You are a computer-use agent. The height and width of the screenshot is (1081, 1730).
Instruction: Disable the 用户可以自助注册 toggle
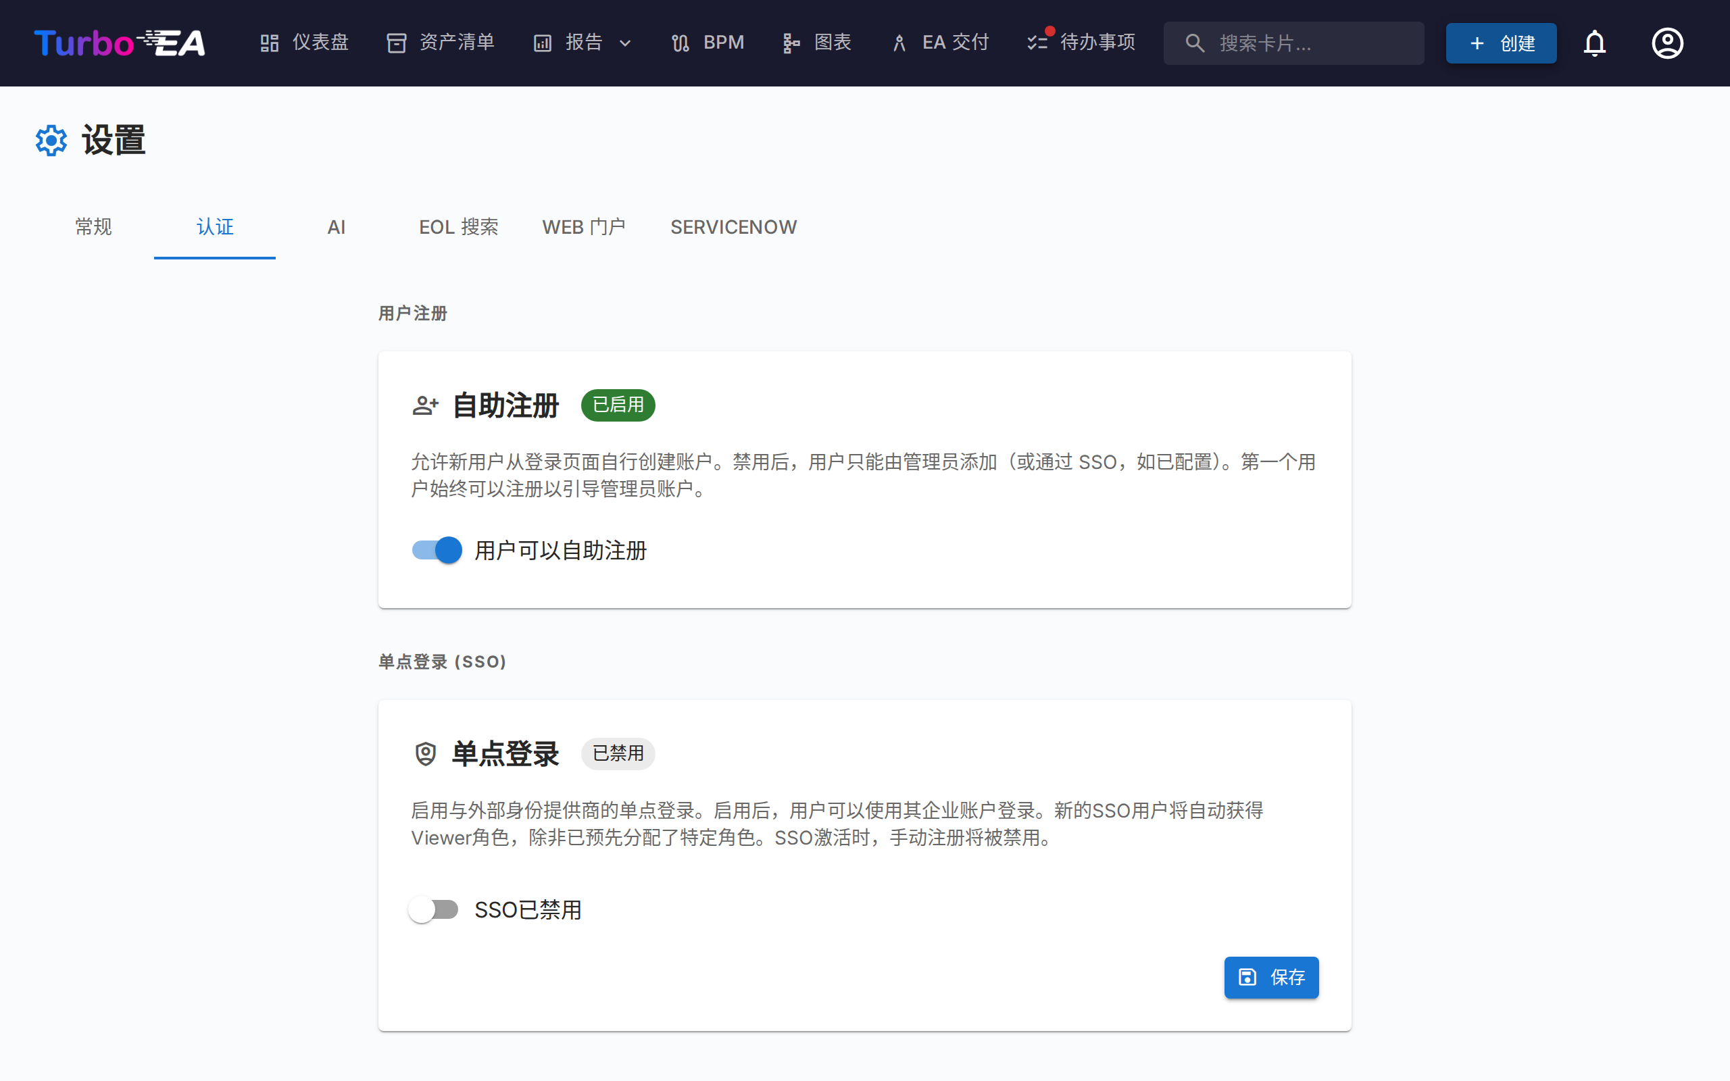(x=435, y=550)
